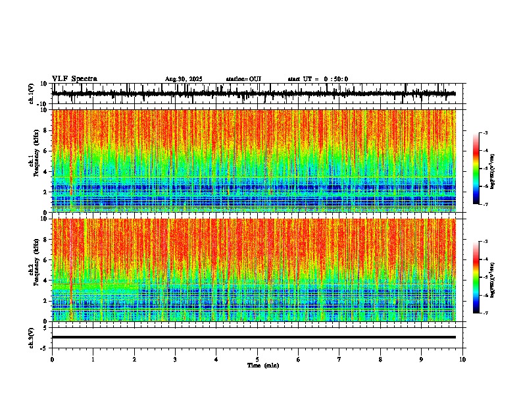Click the ch.2 spectrogram color scale bar
Screen dimensions: 521x403
(476, 277)
